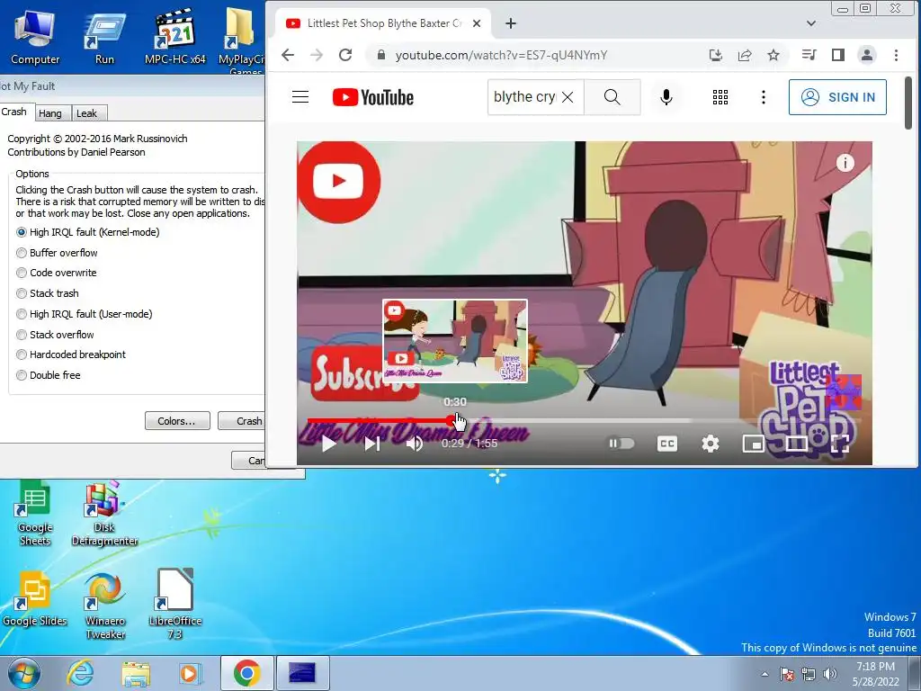Switch to theater mode
The image size is (921, 691).
point(797,444)
